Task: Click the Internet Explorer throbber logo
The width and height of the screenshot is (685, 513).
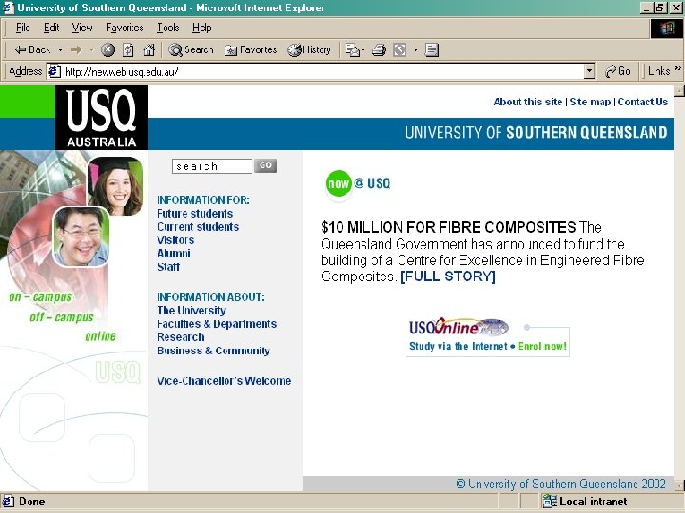Action: tap(667, 29)
